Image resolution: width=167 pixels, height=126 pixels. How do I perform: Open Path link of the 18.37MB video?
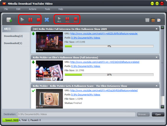(x=86, y=66)
